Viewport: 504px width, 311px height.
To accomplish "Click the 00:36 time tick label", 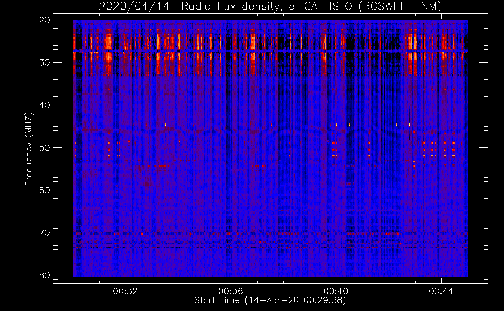I will pos(231,291).
